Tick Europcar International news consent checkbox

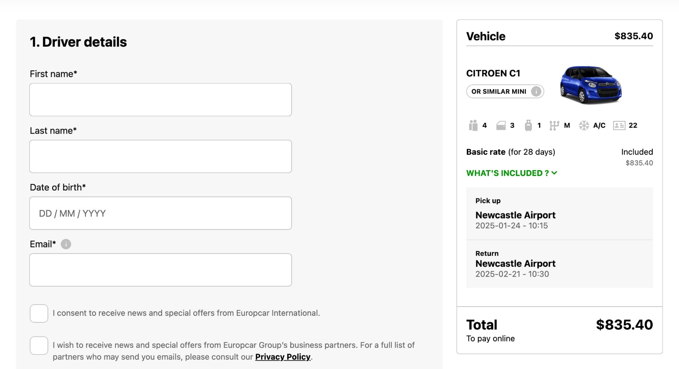[x=39, y=313]
